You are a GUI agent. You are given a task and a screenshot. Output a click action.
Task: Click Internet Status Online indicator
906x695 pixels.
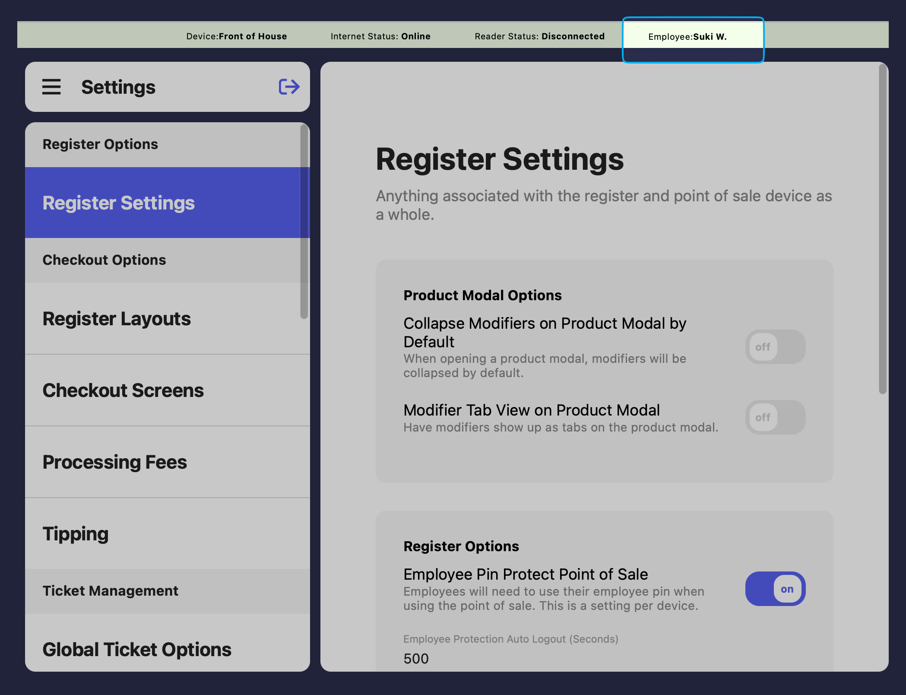[x=380, y=37]
